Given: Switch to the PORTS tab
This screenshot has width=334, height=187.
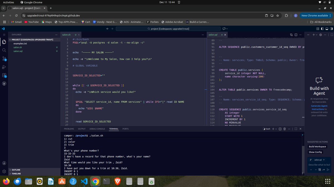Looking at the screenshot, I should pyautogui.click(x=126, y=129).
